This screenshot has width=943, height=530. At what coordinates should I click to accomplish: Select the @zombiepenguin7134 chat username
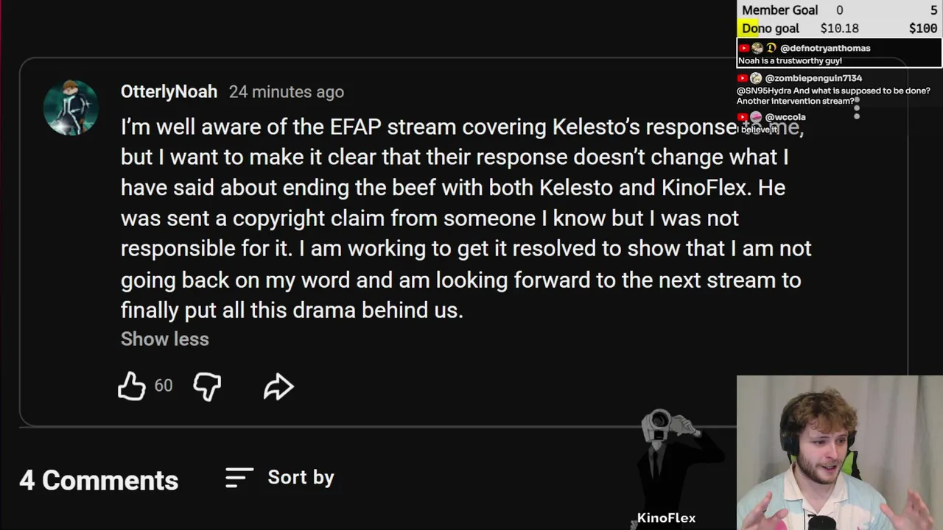pos(813,78)
